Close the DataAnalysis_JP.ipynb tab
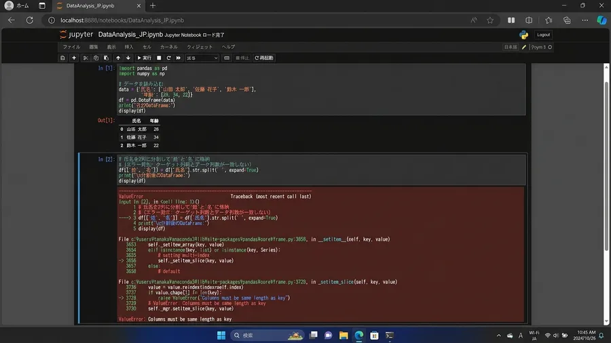This screenshot has height=343, width=611. point(138,6)
